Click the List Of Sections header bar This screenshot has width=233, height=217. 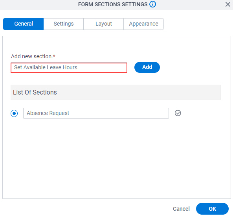click(x=116, y=92)
